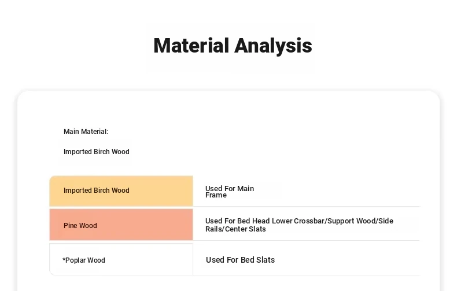Select the yellow Imported Birch Wood cell
The image size is (457, 291).
coord(121,191)
